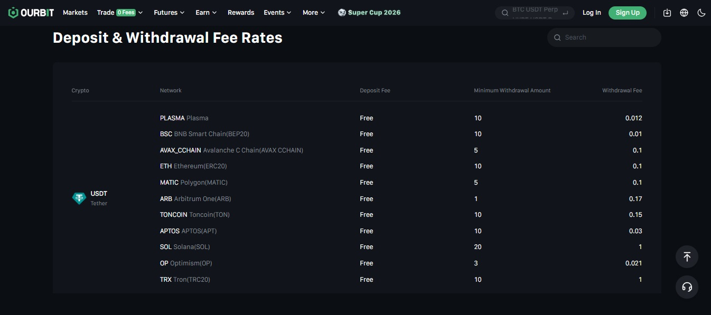Click the Super Cup 2026 soccer ball icon
The width and height of the screenshot is (711, 315).
(342, 13)
